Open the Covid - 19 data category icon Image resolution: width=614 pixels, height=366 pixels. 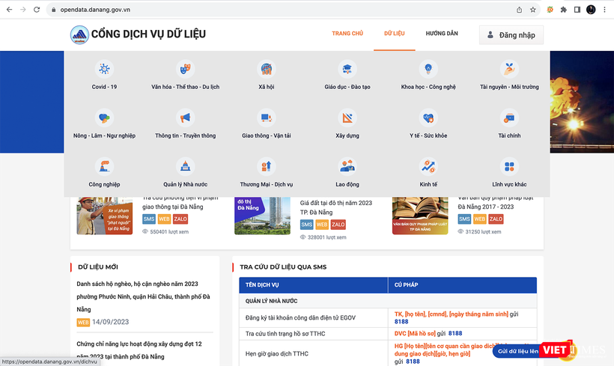click(x=104, y=70)
